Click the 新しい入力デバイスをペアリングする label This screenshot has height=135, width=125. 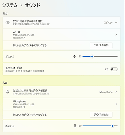point(30,115)
